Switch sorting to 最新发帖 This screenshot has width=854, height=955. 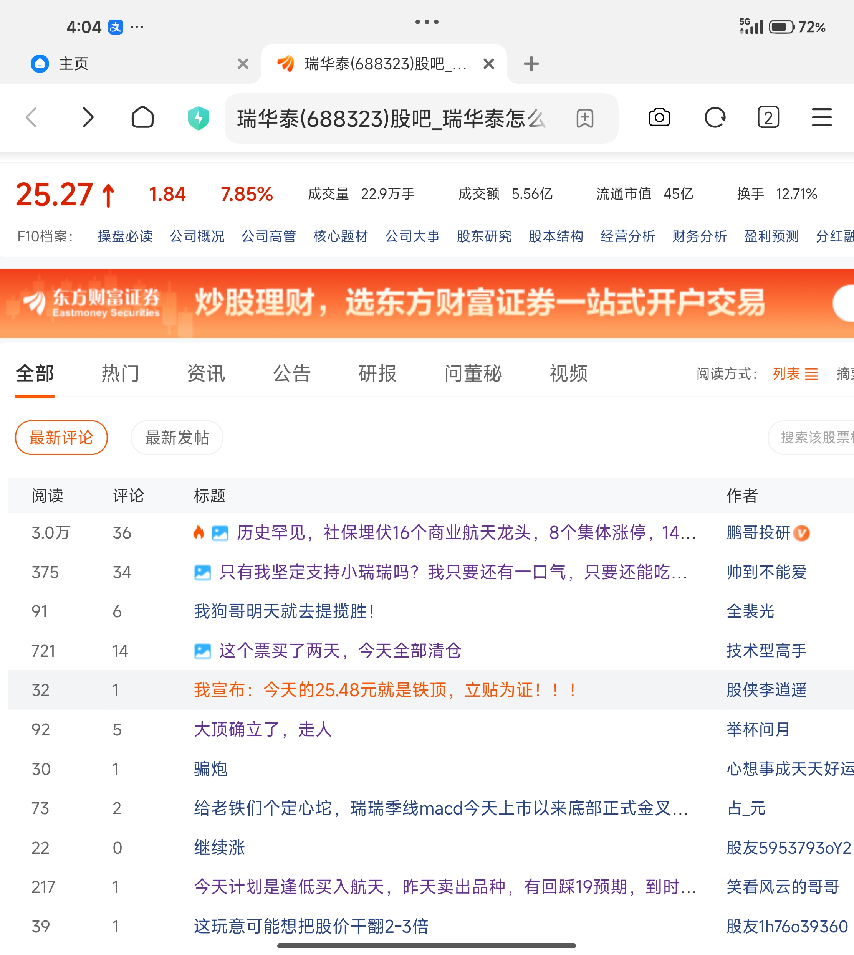pyautogui.click(x=177, y=438)
